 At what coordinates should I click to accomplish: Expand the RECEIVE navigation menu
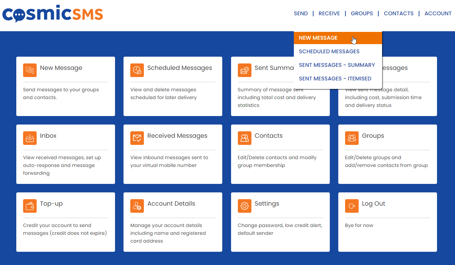point(329,14)
